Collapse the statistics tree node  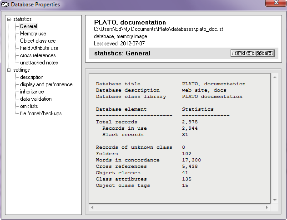pyautogui.click(x=9, y=20)
